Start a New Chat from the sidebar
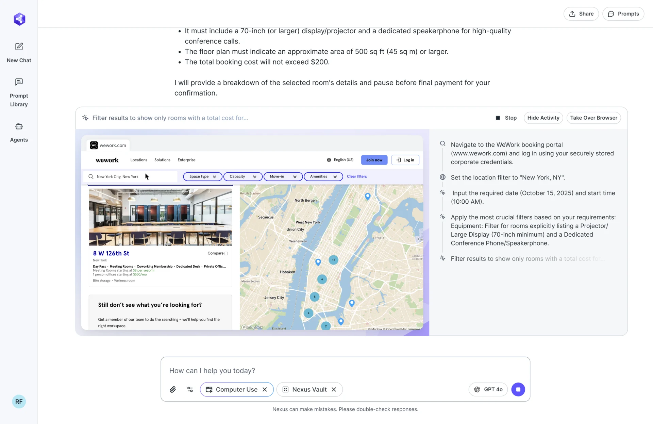 point(19,53)
